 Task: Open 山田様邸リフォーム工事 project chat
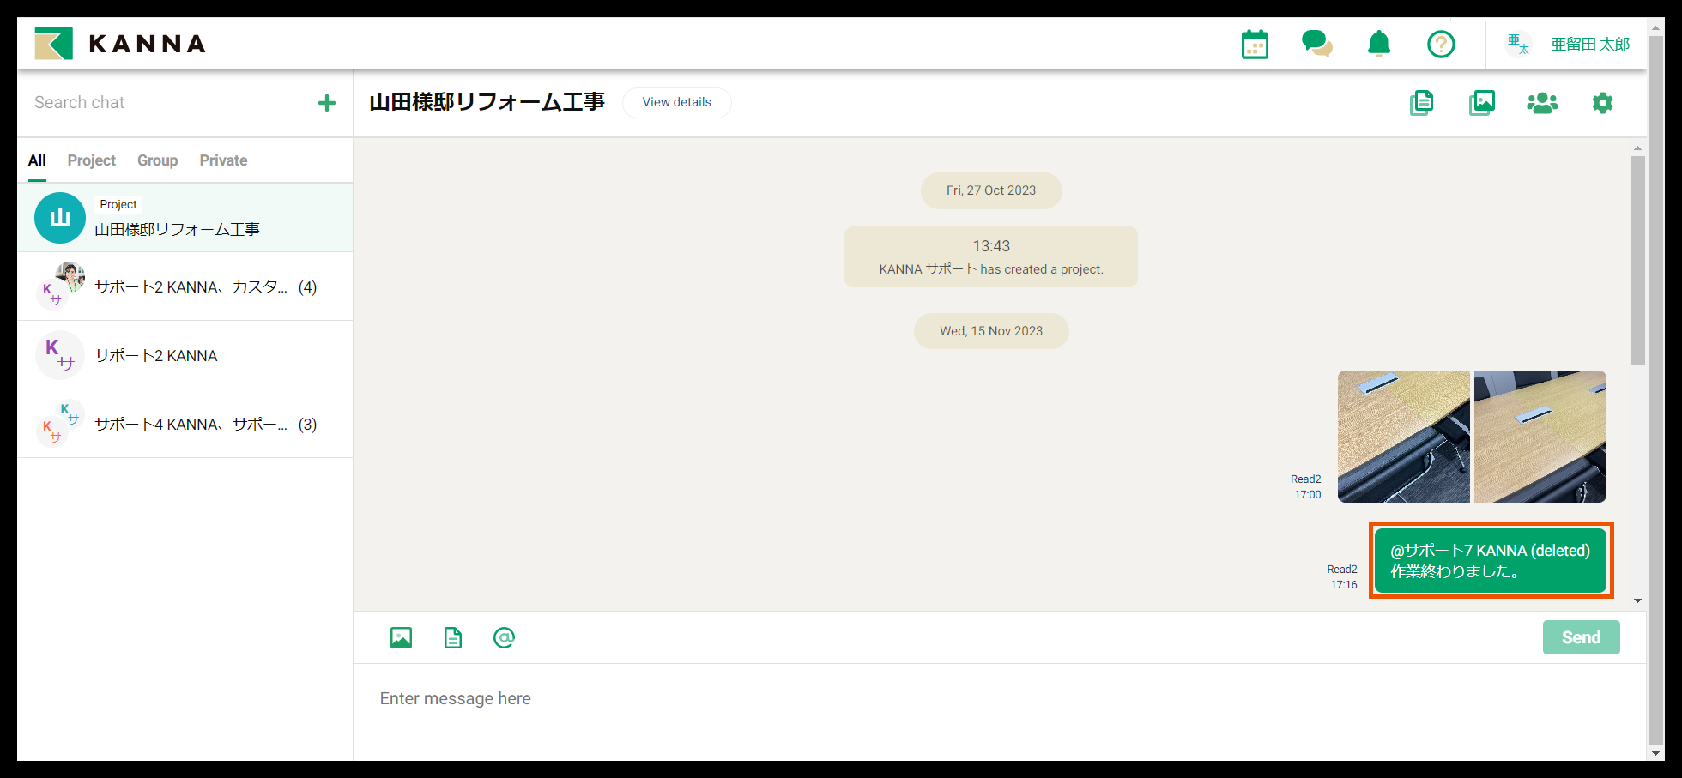coord(185,218)
